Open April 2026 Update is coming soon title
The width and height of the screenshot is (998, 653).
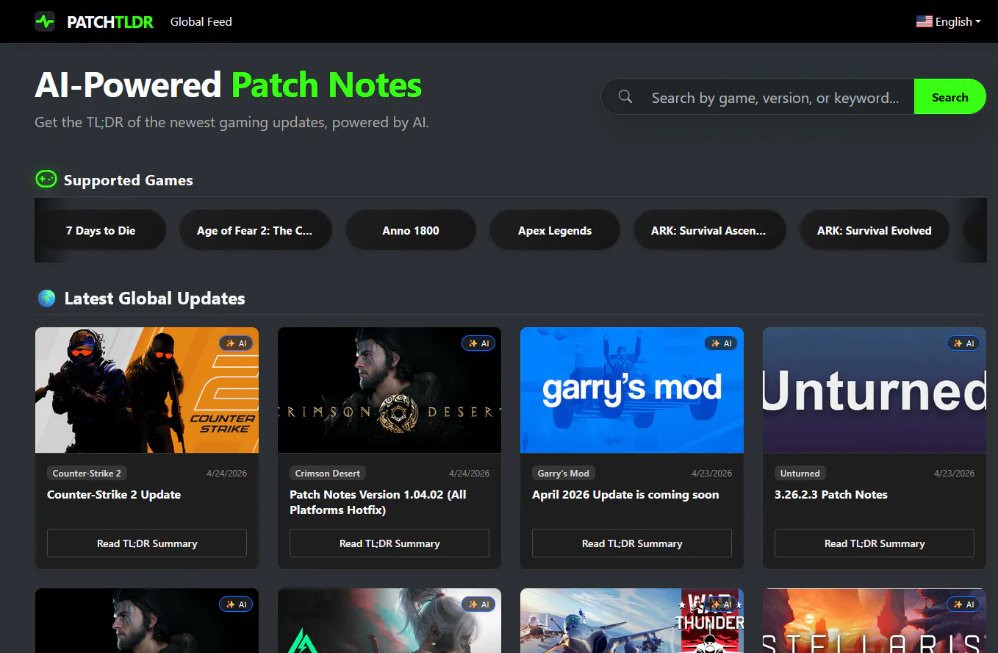tap(625, 494)
